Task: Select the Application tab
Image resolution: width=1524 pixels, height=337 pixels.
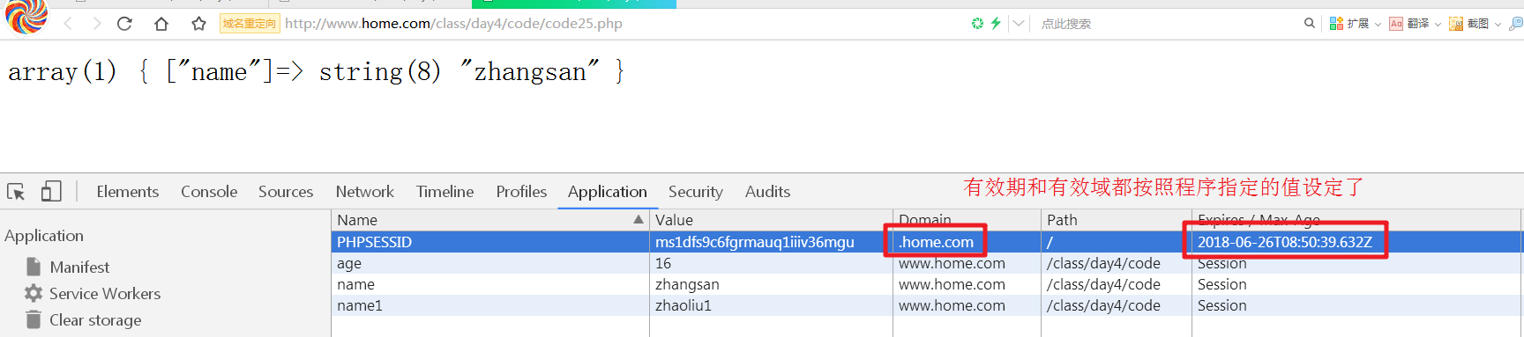Action: click(x=607, y=192)
